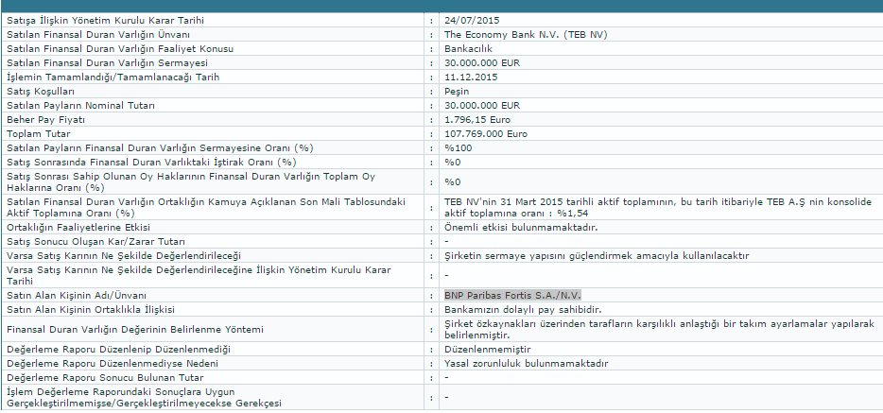Image resolution: width=883 pixels, height=413 pixels.
Task: Click 'Satış Sonrasında Finansal Duran Varlıktaki İştirak Oranı' label
Action: [151, 162]
